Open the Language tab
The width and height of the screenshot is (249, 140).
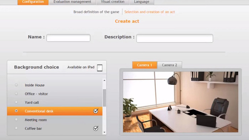tap(142, 2)
